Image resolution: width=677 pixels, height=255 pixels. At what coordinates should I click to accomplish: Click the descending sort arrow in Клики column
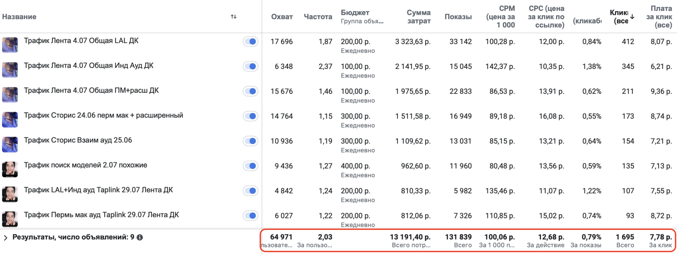pyautogui.click(x=632, y=17)
